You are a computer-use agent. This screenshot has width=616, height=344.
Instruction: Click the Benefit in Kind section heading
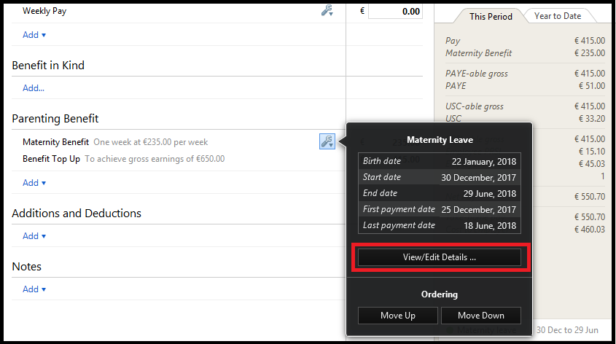pos(48,65)
